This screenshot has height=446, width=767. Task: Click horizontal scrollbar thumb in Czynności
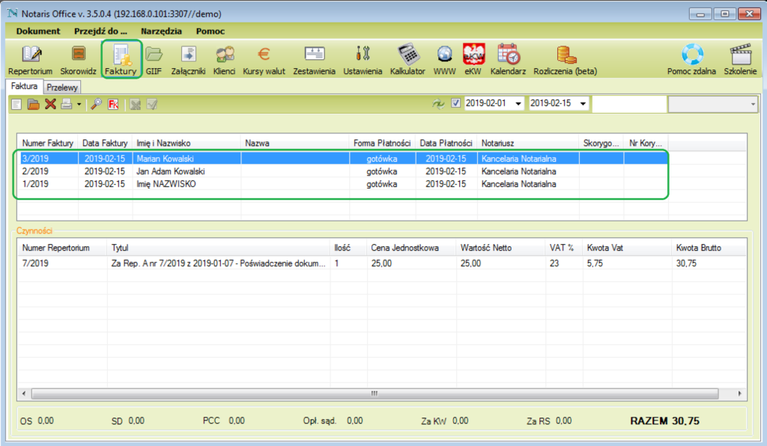tap(375, 393)
